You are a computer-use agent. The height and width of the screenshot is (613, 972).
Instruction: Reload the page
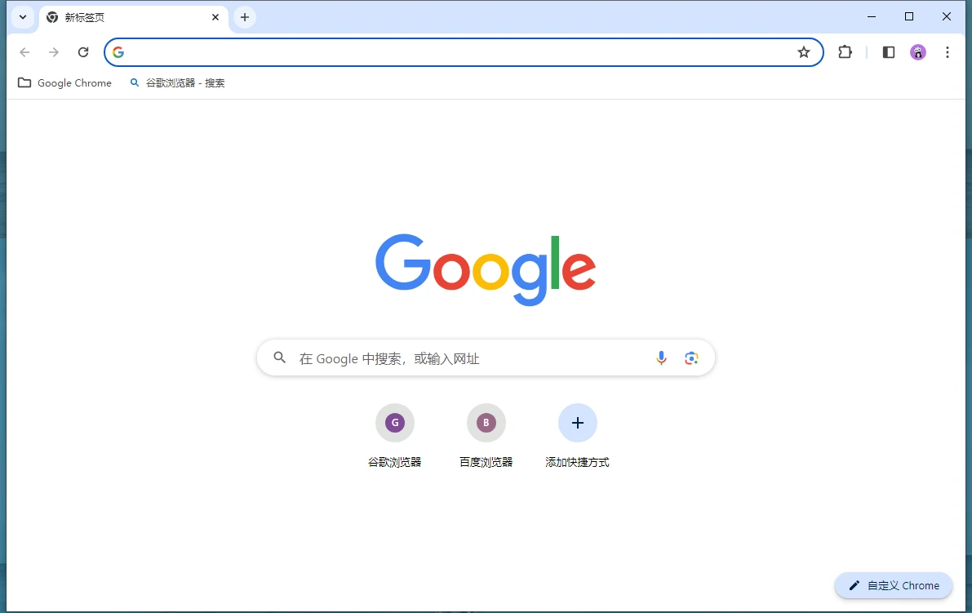point(83,52)
